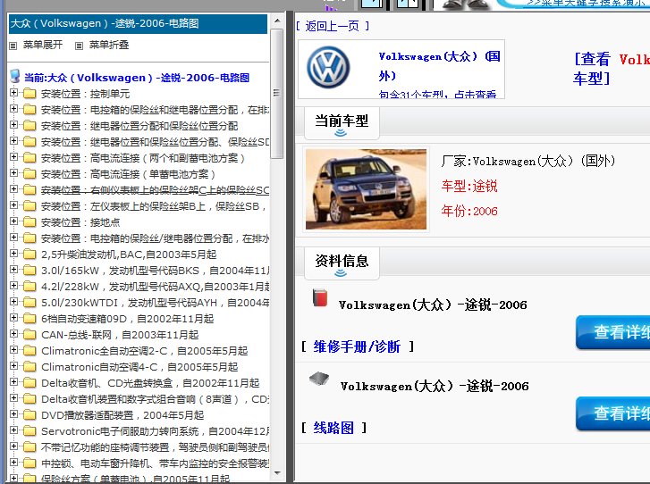The image size is (650, 484).
Task: Select tree row 安装位置:左仪表板上的保险丝架B上
Action: click(154, 206)
